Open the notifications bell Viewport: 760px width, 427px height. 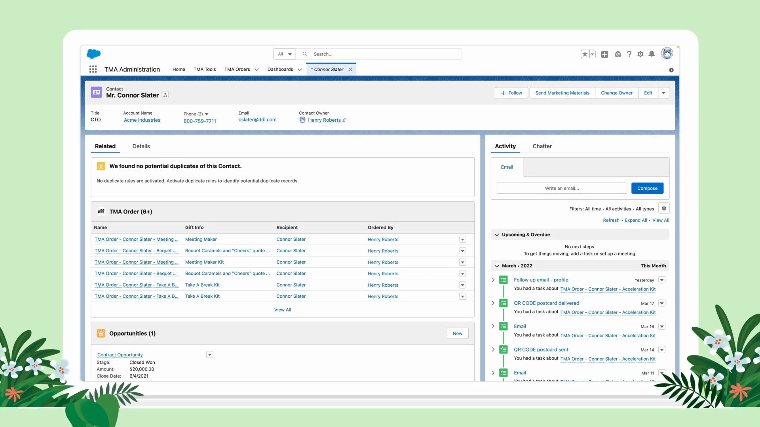point(652,54)
